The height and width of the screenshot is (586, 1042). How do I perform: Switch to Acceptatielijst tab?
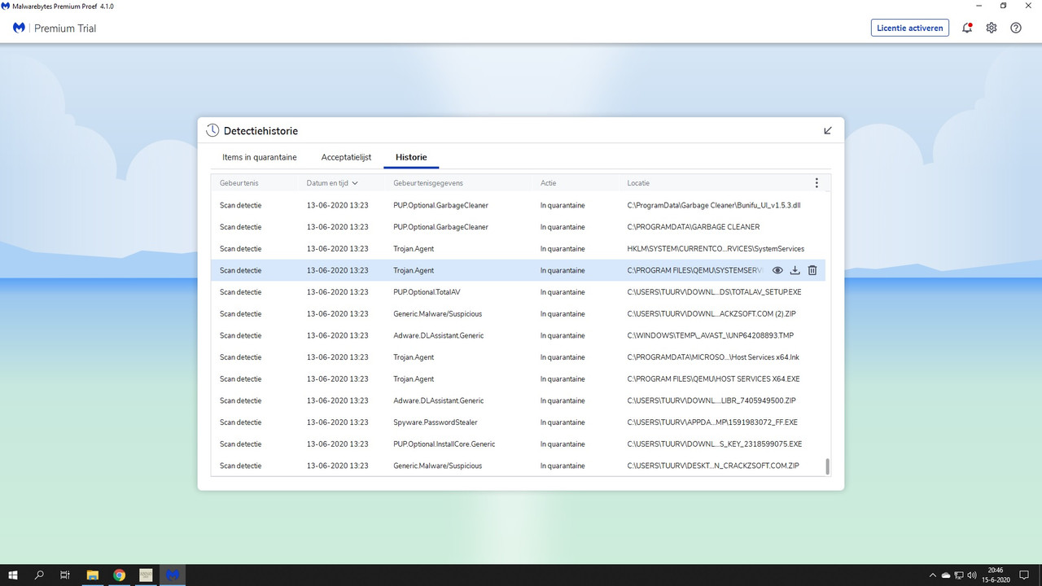[346, 157]
